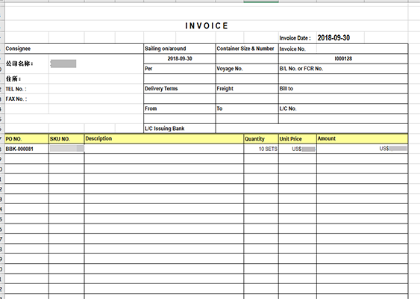Click the empty cell under Delivery Terms

coord(180,99)
